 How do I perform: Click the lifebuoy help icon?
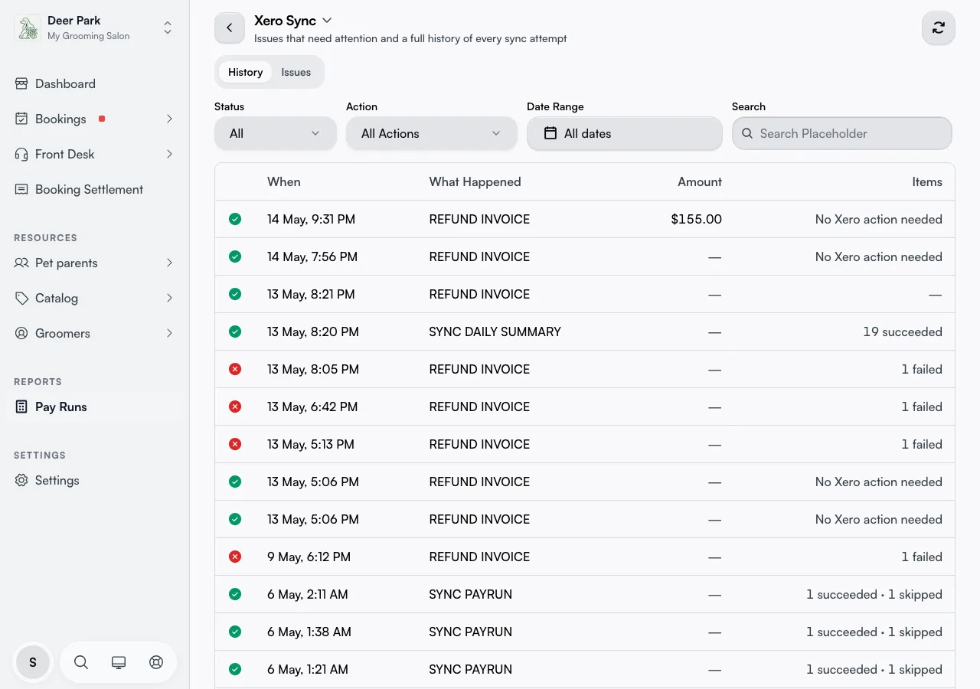pyautogui.click(x=156, y=662)
